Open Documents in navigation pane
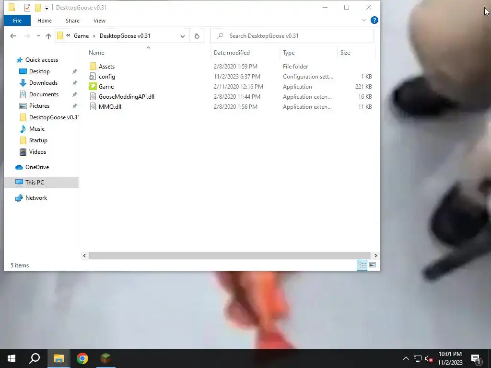Viewport: 491px width, 368px height. pyautogui.click(x=44, y=94)
